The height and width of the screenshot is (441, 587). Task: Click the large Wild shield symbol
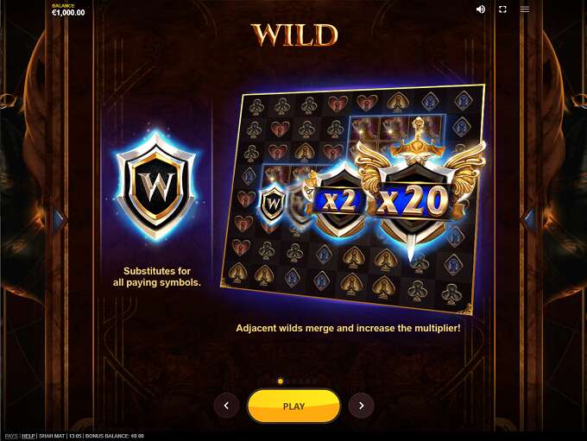[157, 186]
